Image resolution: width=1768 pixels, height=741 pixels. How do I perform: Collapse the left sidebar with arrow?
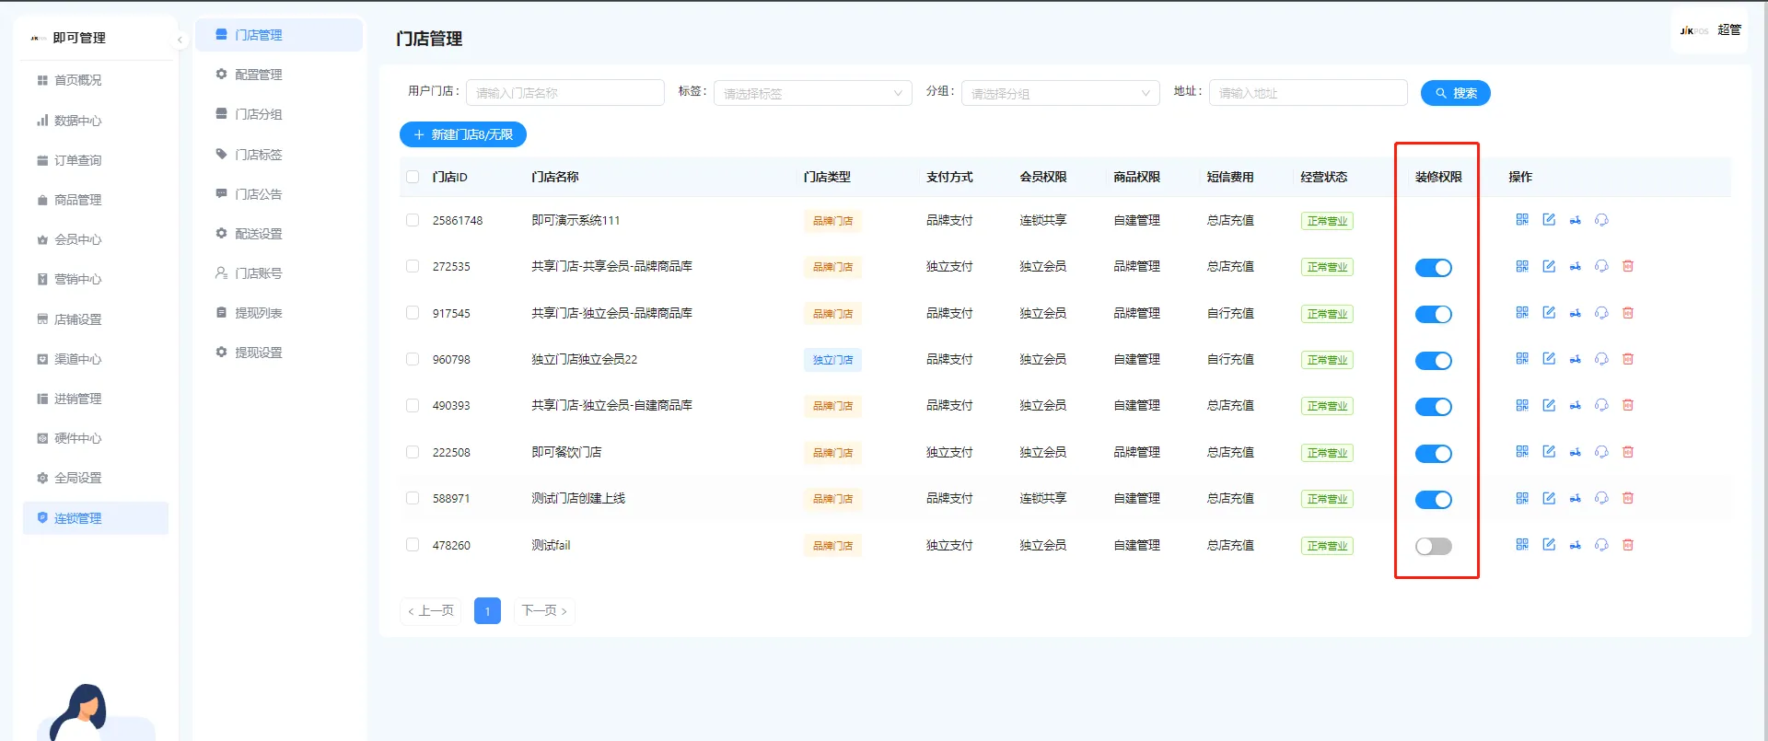pyautogui.click(x=180, y=40)
